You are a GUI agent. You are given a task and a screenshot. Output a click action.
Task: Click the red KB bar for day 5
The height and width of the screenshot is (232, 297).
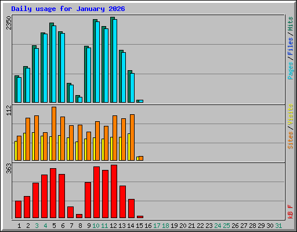pos(53,193)
